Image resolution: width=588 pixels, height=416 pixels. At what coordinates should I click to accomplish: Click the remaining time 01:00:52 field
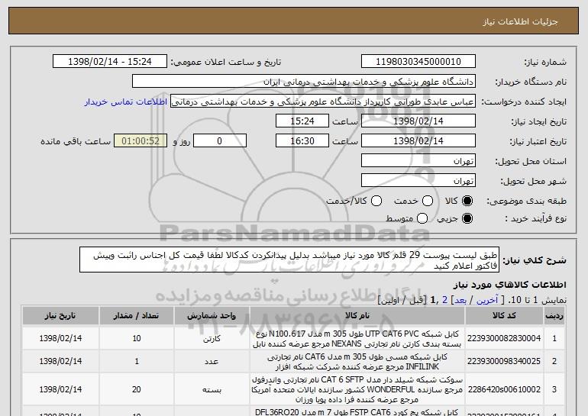[x=141, y=141]
